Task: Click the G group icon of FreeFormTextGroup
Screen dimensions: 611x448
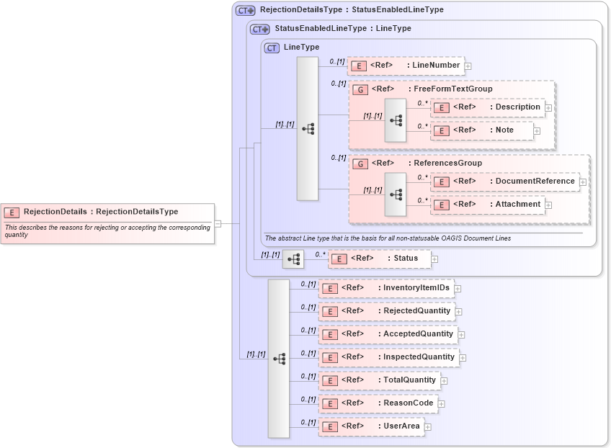Action: (359, 89)
